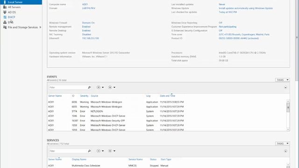
Task: Click Remote management Enabled link
Action: coord(86,27)
